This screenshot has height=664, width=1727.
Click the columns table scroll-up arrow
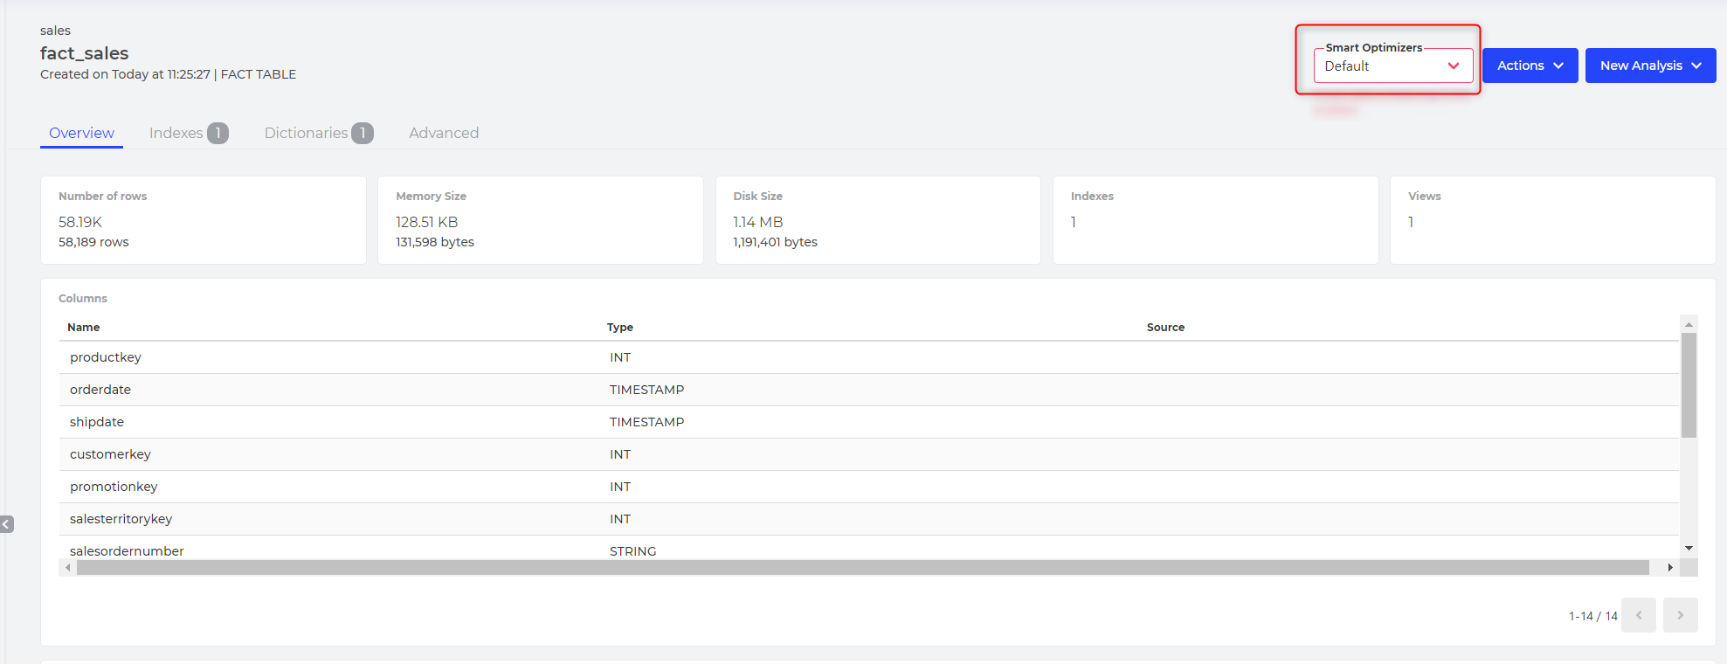[1689, 324]
